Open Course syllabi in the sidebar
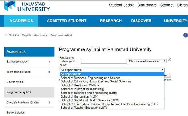Viewport: 188px width, 116px height. click(15, 82)
